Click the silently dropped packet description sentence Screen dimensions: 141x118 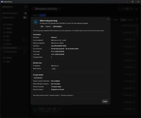pos(64,23)
